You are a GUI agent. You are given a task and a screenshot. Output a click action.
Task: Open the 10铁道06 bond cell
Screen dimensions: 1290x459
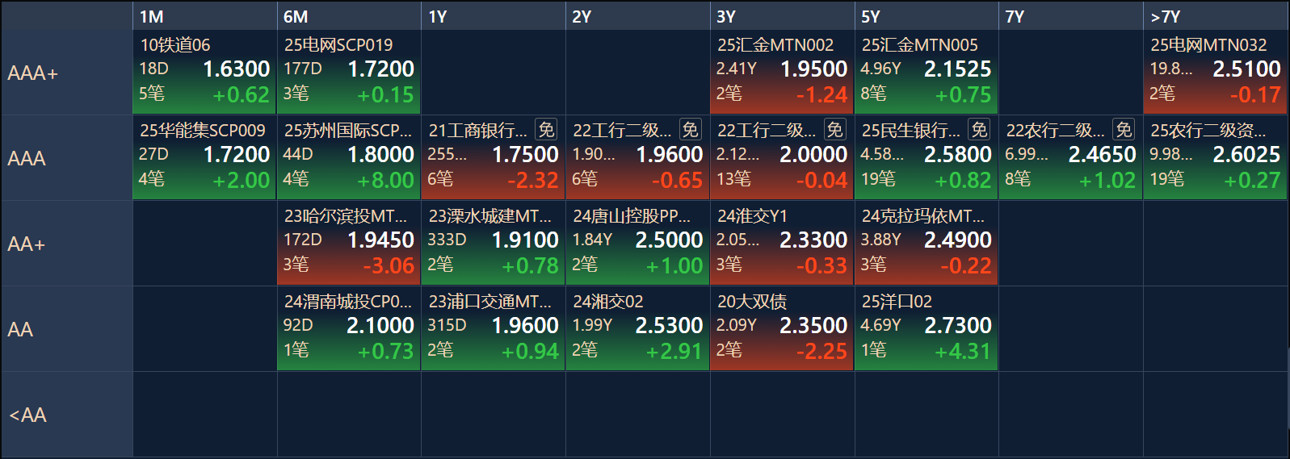[204, 72]
